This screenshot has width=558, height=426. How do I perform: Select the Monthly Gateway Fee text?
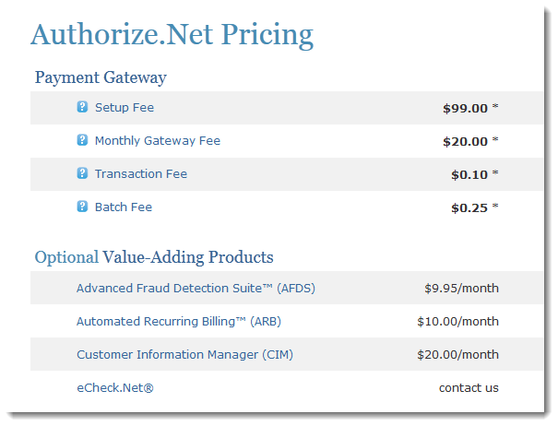tap(158, 141)
